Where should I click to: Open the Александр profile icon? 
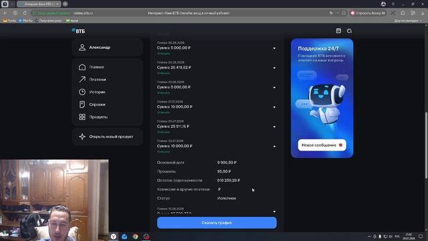(x=82, y=48)
